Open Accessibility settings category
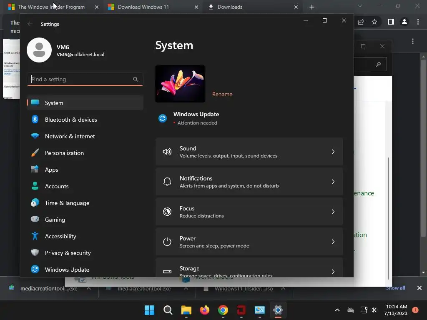Viewport: 427px width, 320px height. [x=85, y=236]
